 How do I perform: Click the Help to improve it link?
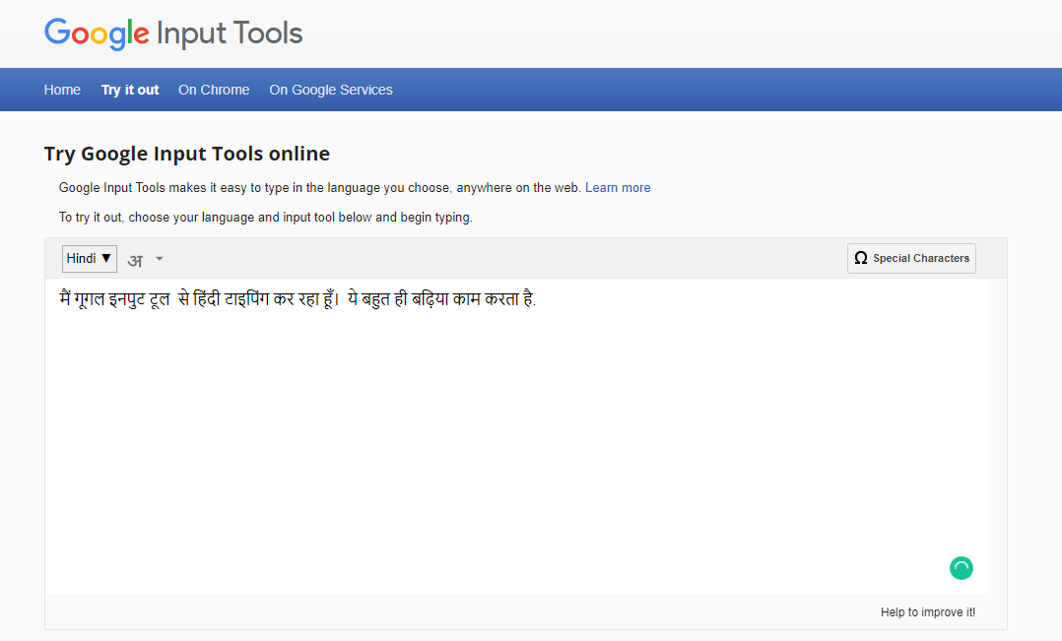(927, 611)
